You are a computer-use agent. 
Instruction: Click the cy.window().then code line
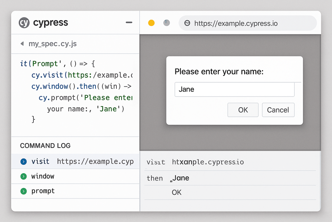pos(81,86)
